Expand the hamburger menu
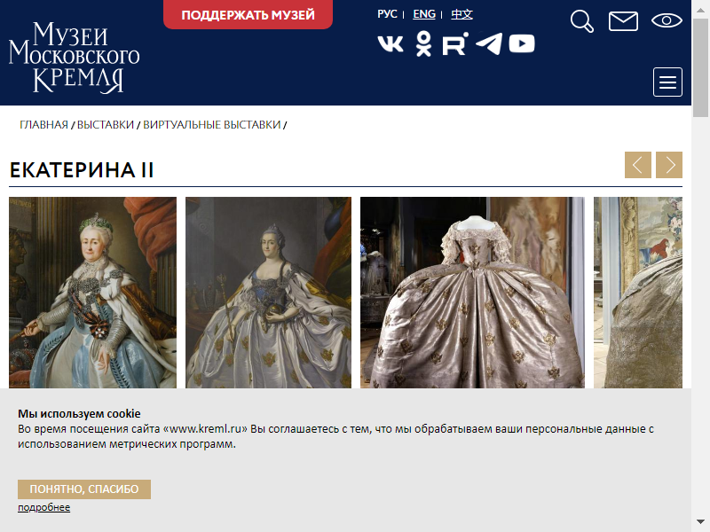This screenshot has height=532, width=710. (x=667, y=82)
